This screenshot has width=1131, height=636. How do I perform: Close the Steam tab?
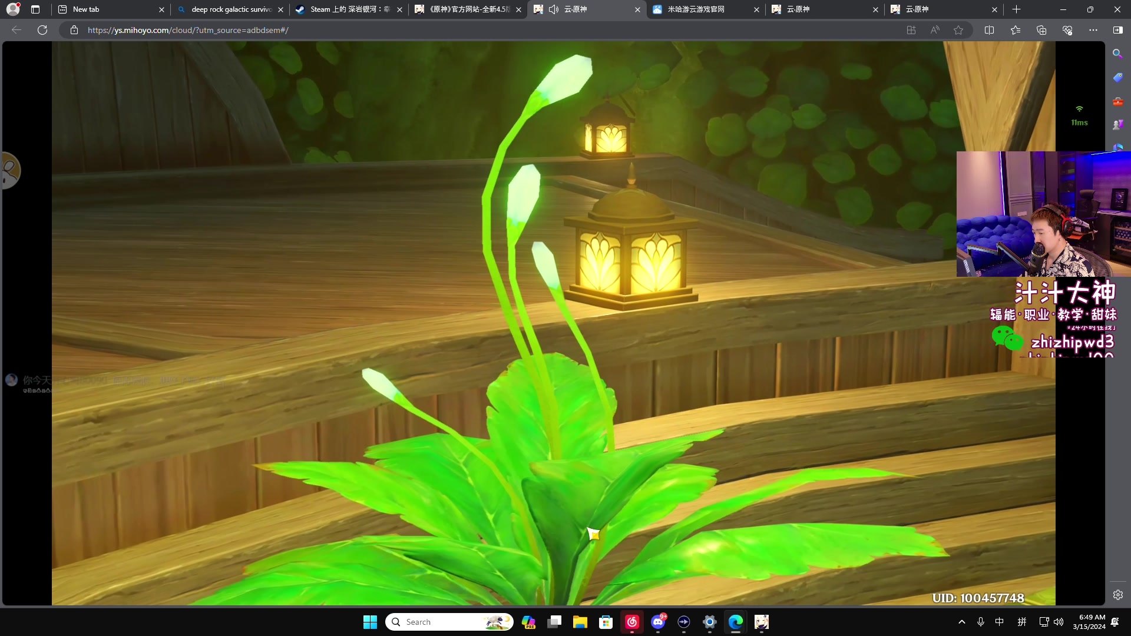(399, 9)
